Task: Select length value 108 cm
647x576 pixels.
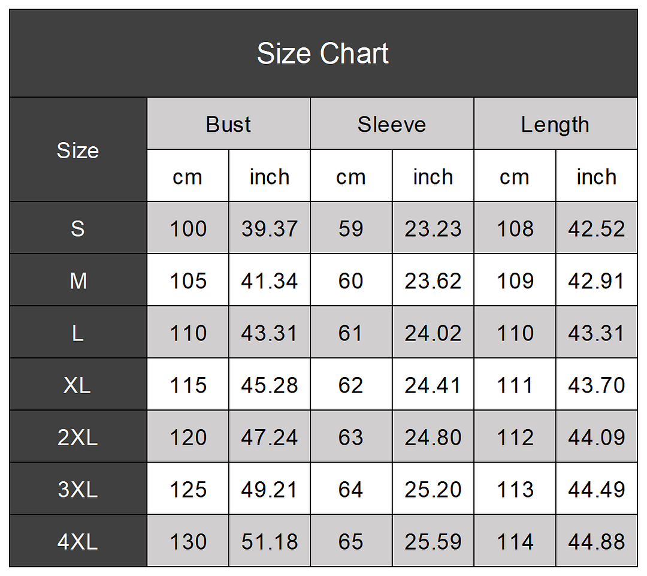Action: pyautogui.click(x=515, y=228)
